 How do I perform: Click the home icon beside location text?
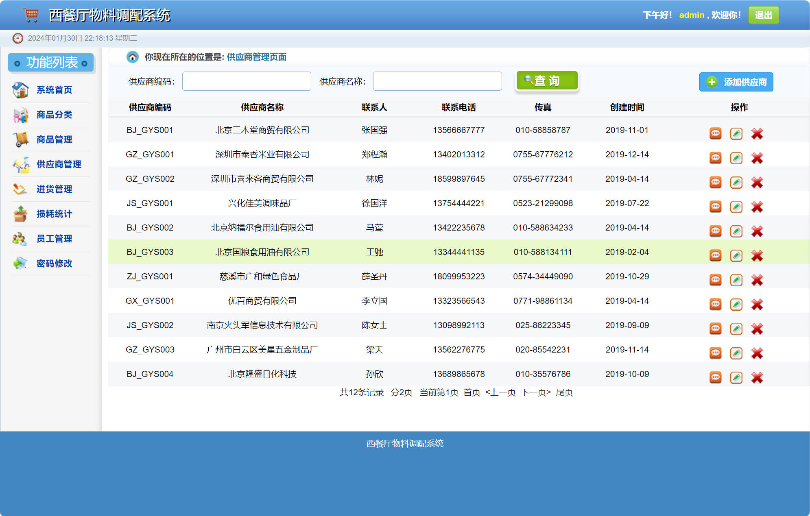tap(132, 57)
